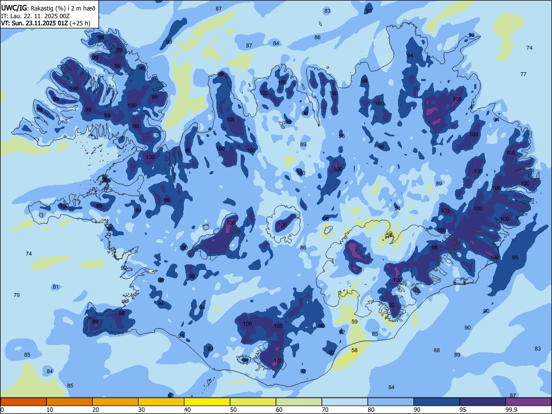Click the 'IT: Lau. 22. 11. 2025 00Z' line
The image size is (552, 414).
click(x=35, y=16)
